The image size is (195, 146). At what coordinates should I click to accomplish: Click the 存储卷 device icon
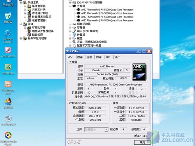(74, 28)
